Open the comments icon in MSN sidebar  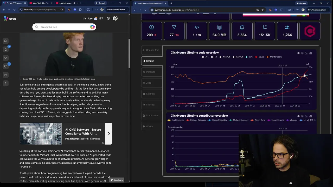tap(6, 66)
